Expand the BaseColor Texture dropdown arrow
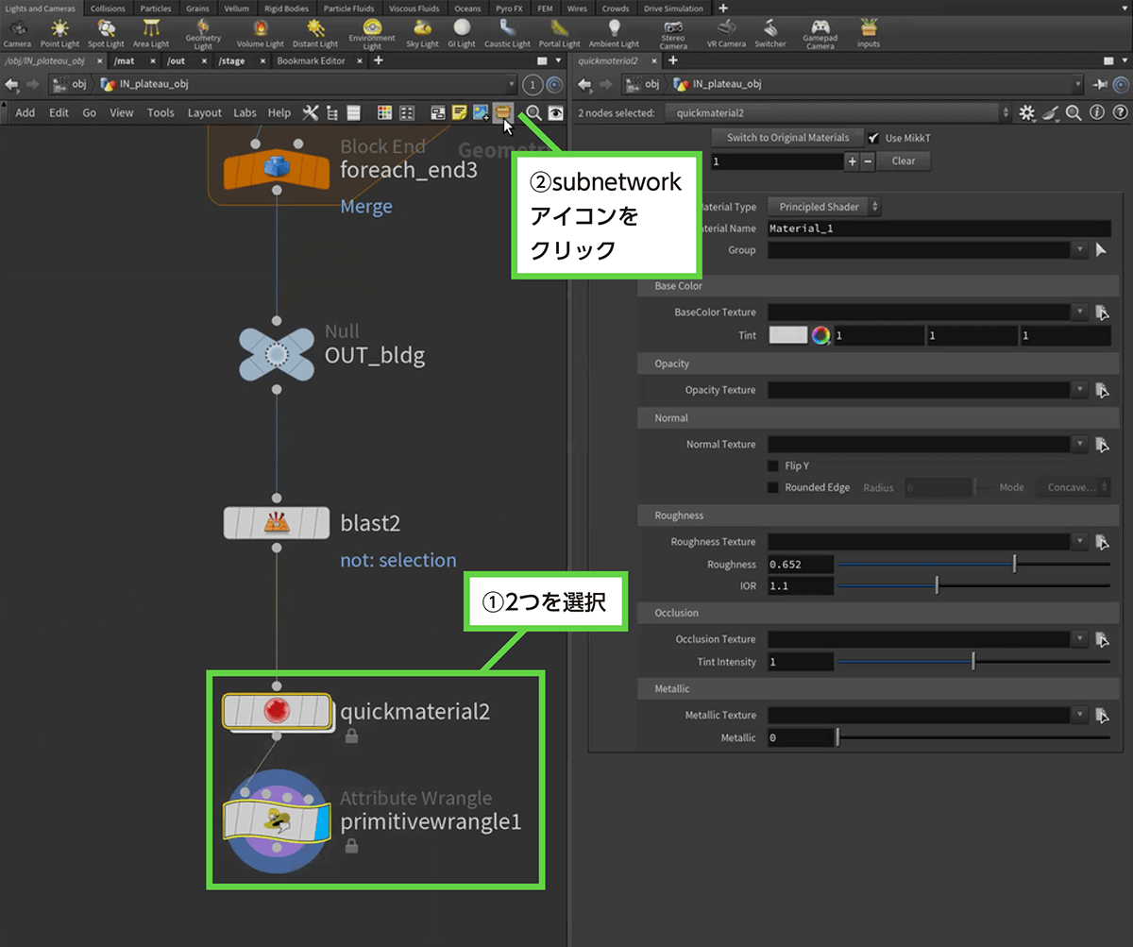The height and width of the screenshot is (947, 1133). pos(1079,312)
